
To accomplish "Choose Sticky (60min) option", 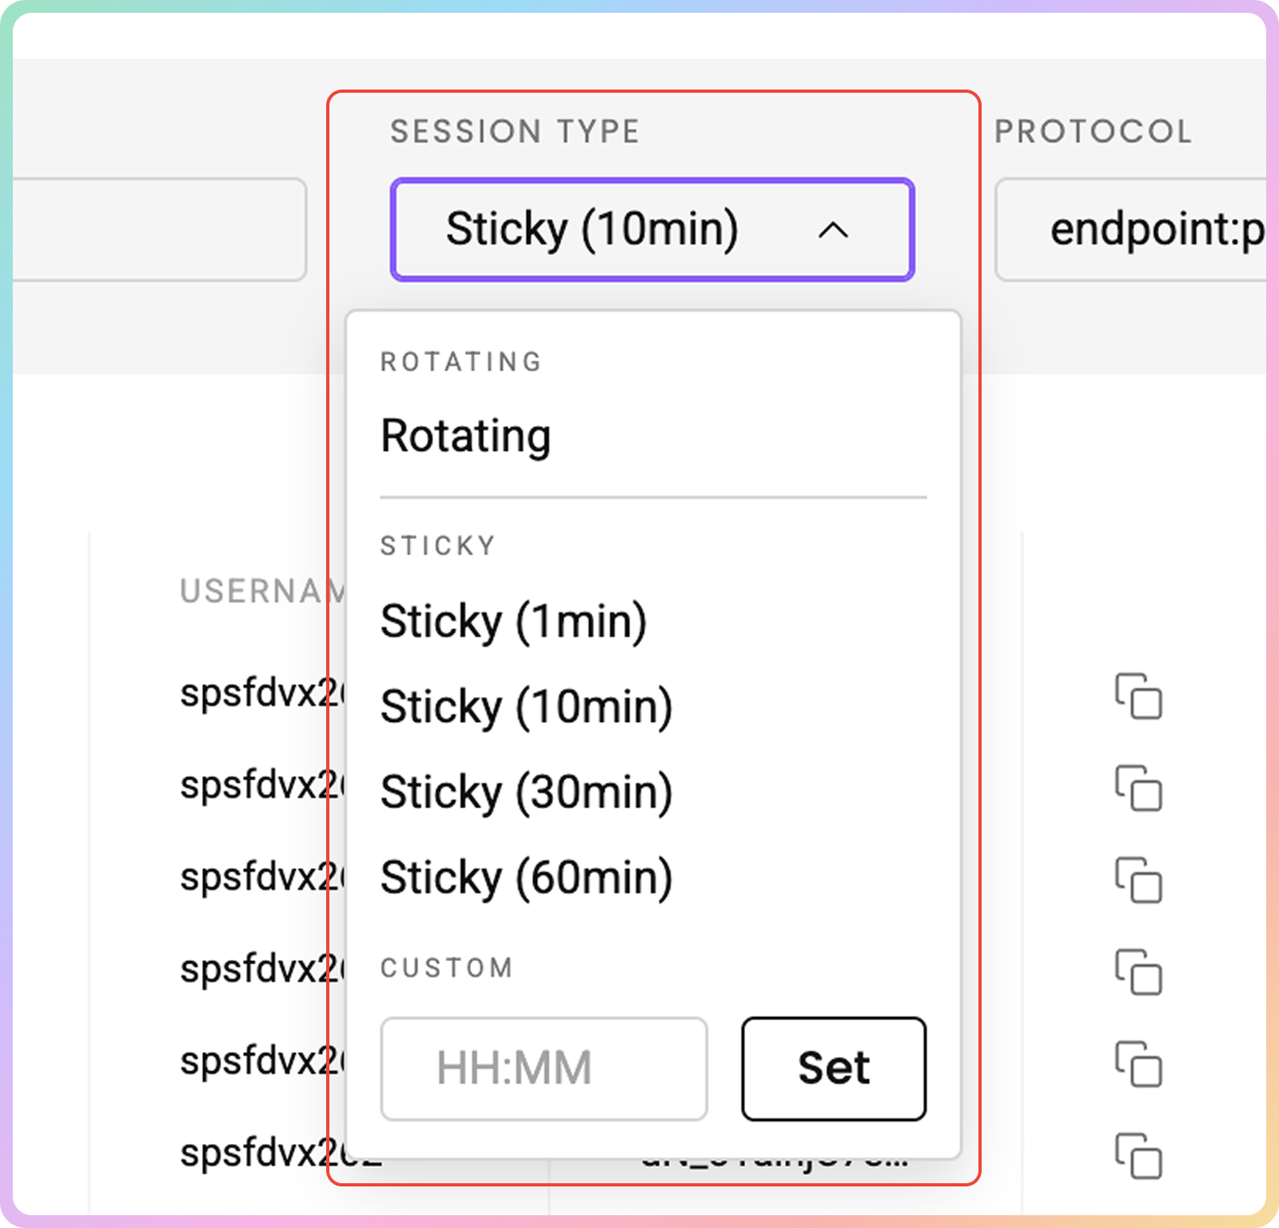I will (x=526, y=879).
